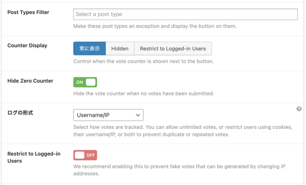306x185 pixels.
Task: Select the Hidden counter display option
Action: (x=120, y=49)
